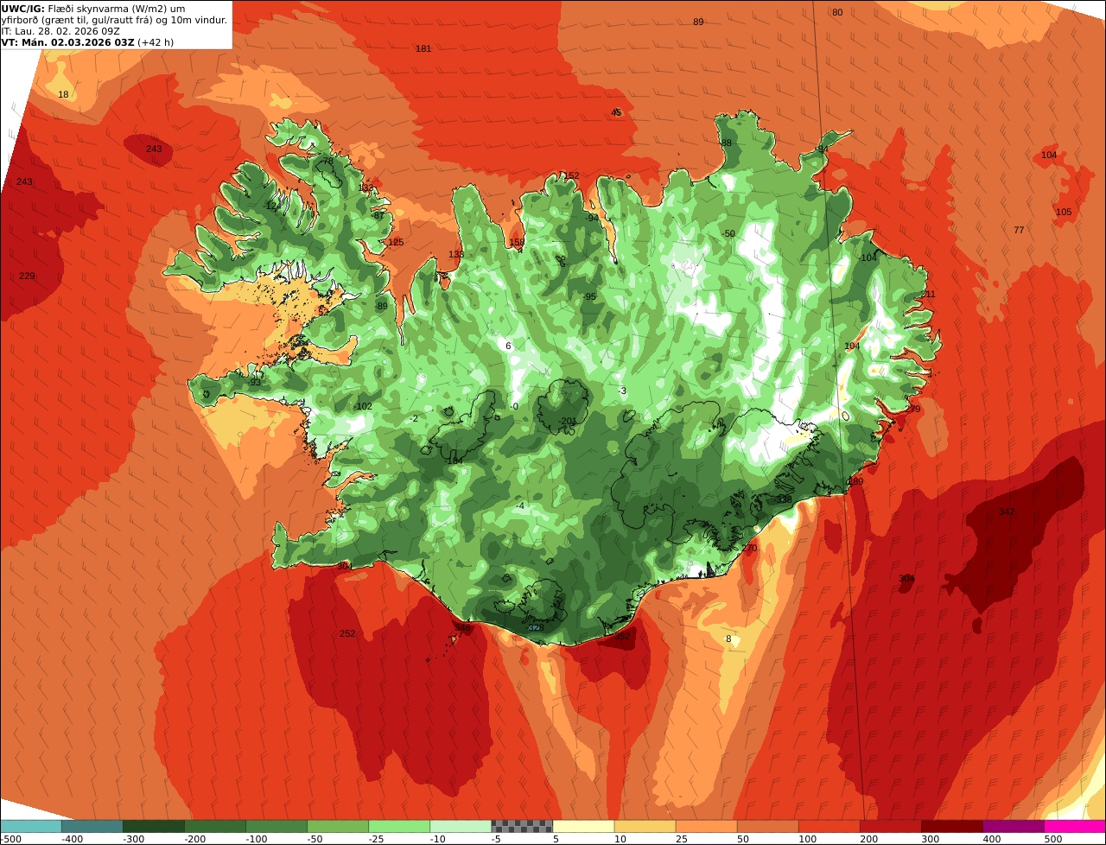Viewport: 1106px width, 845px height.
Task: Click the header title 'UWC/IG: Flæði skynvarma (W/m2) um'
Action: tap(93, 9)
